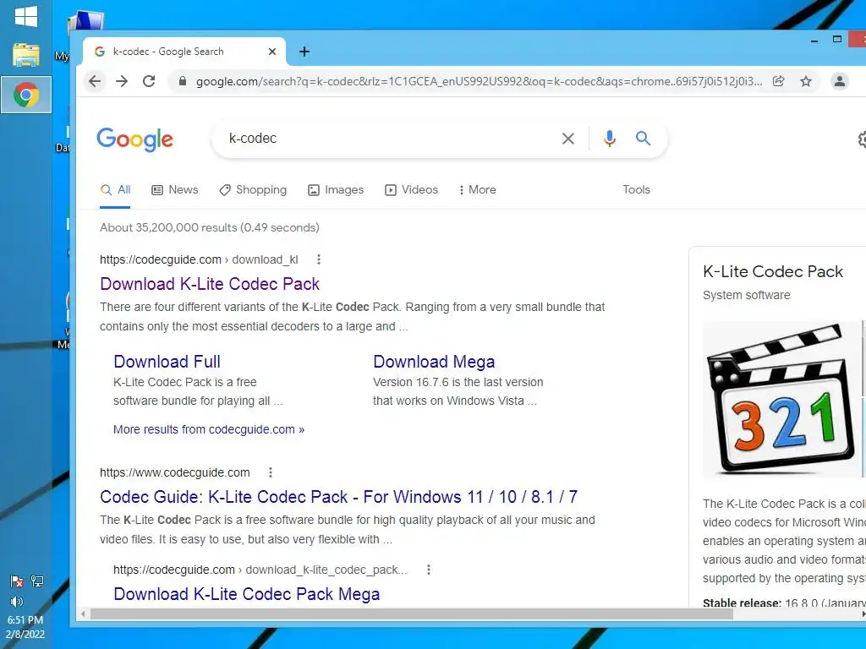This screenshot has height=649, width=866.
Task: Go back using the browser back arrow
Action: click(95, 82)
